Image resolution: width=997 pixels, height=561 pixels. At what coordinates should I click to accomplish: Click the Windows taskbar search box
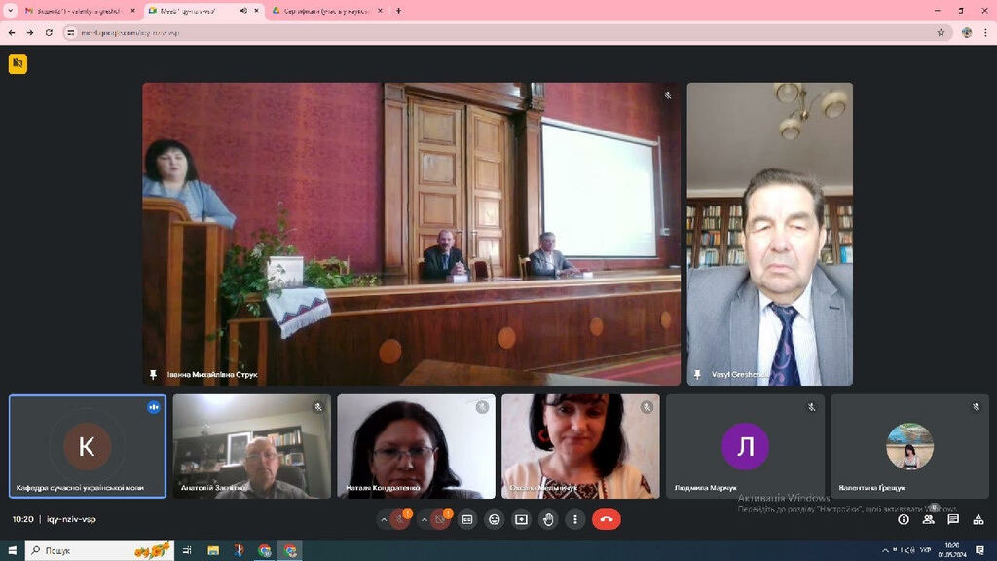click(97, 551)
